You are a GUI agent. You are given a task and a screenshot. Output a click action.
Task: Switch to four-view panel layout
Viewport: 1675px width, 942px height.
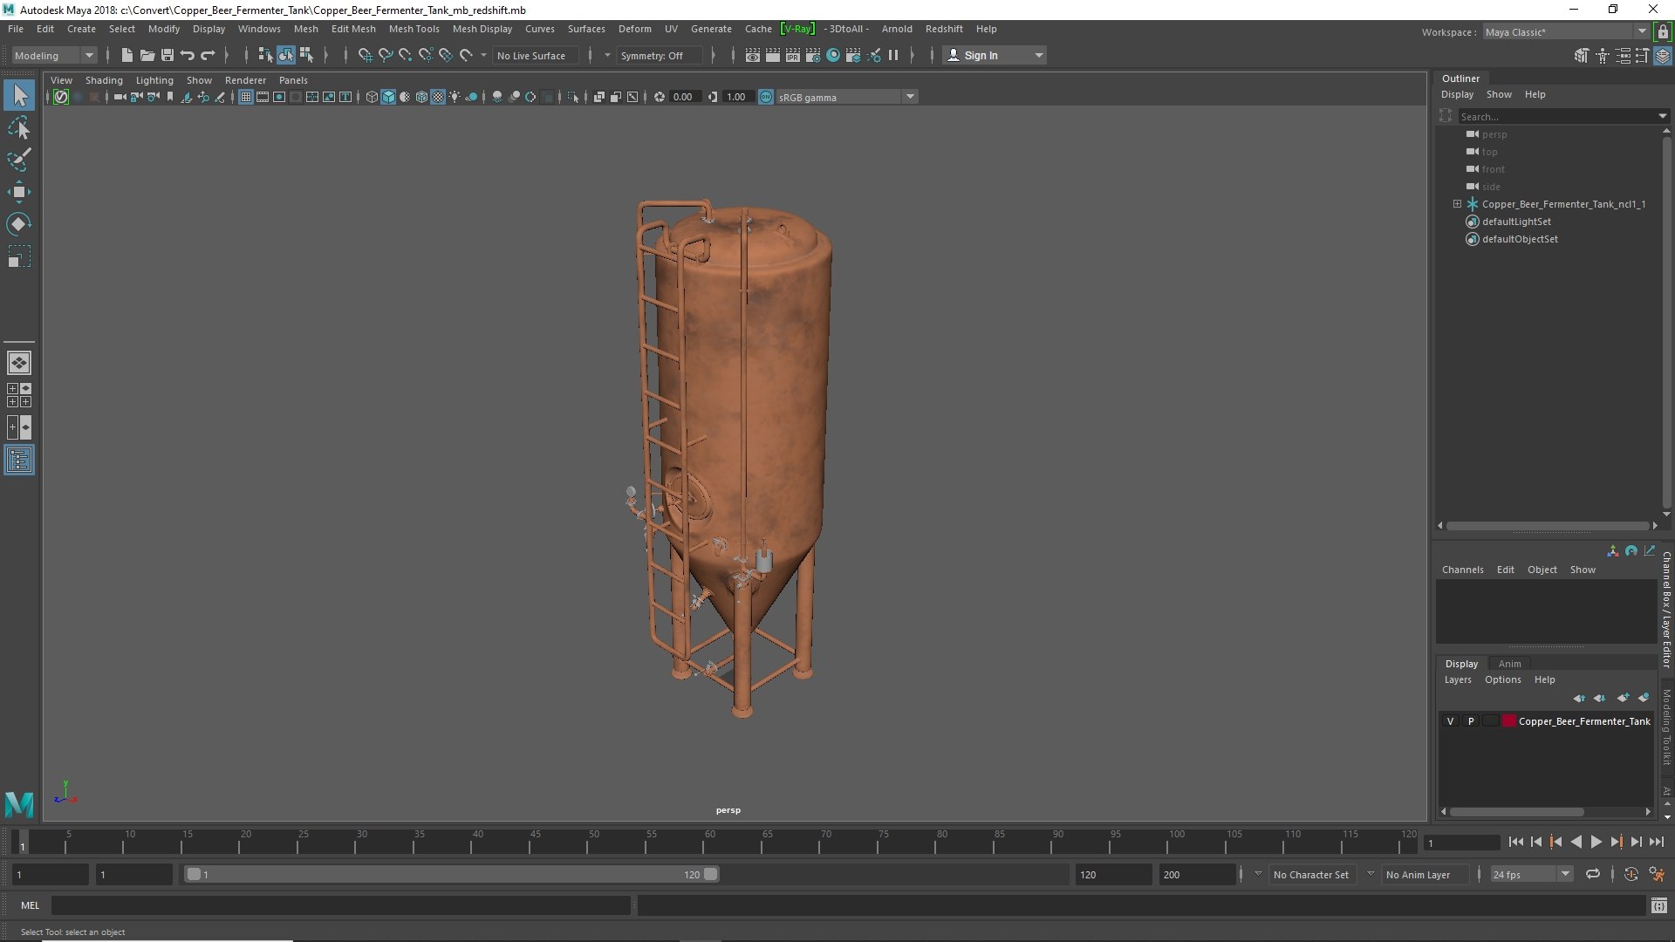point(19,395)
